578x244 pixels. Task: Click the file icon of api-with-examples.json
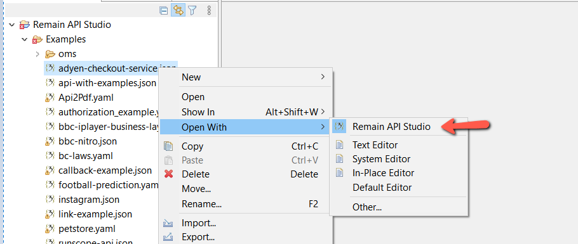pyautogui.click(x=50, y=83)
